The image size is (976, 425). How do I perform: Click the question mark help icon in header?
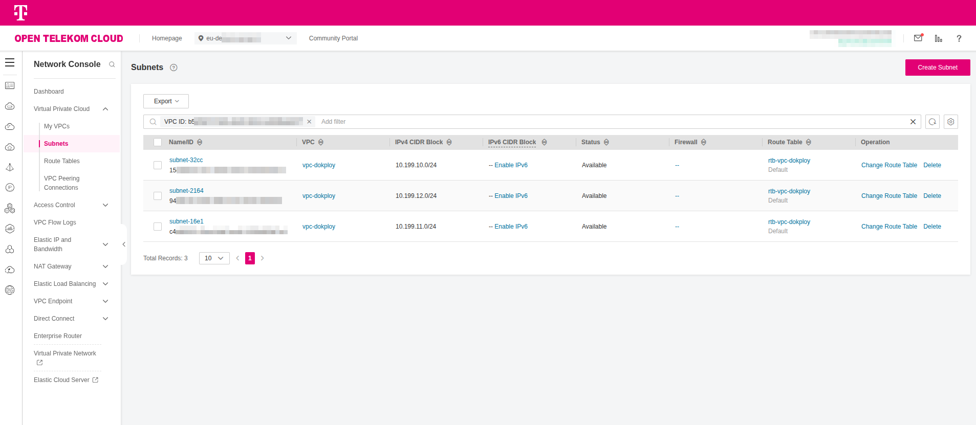(x=959, y=38)
